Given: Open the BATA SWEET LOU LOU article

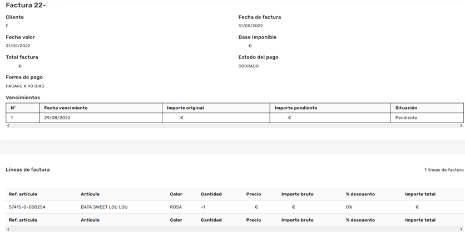Looking at the screenshot, I should click(x=104, y=207).
